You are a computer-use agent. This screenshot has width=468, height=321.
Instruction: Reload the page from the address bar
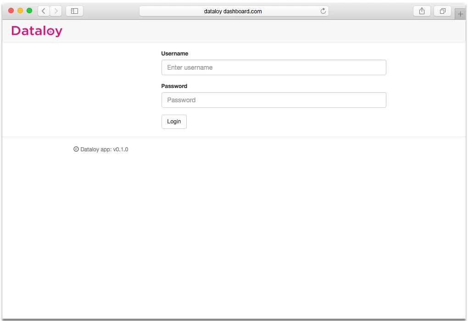(x=323, y=11)
